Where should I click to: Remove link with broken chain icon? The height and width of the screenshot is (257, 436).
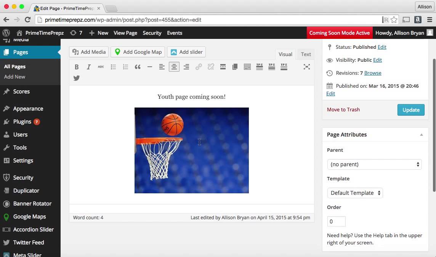click(211, 67)
